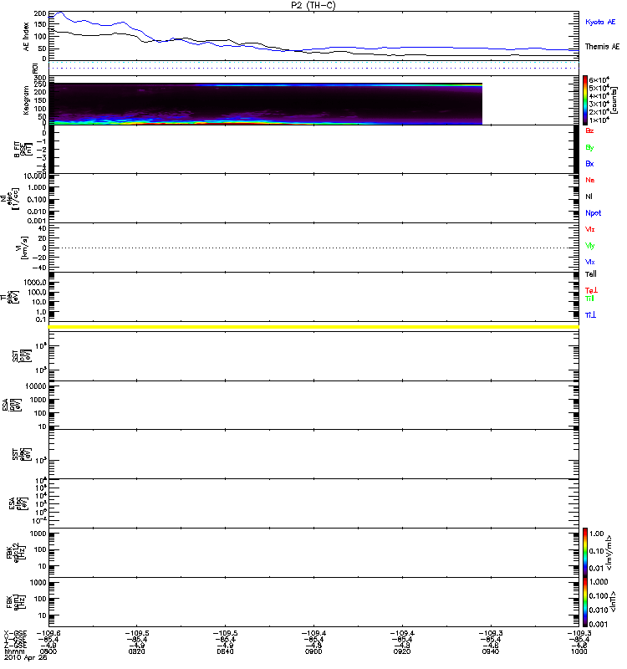Click the blue "Viz" legend label
The height and width of the screenshot is (669, 627).
[x=590, y=262]
